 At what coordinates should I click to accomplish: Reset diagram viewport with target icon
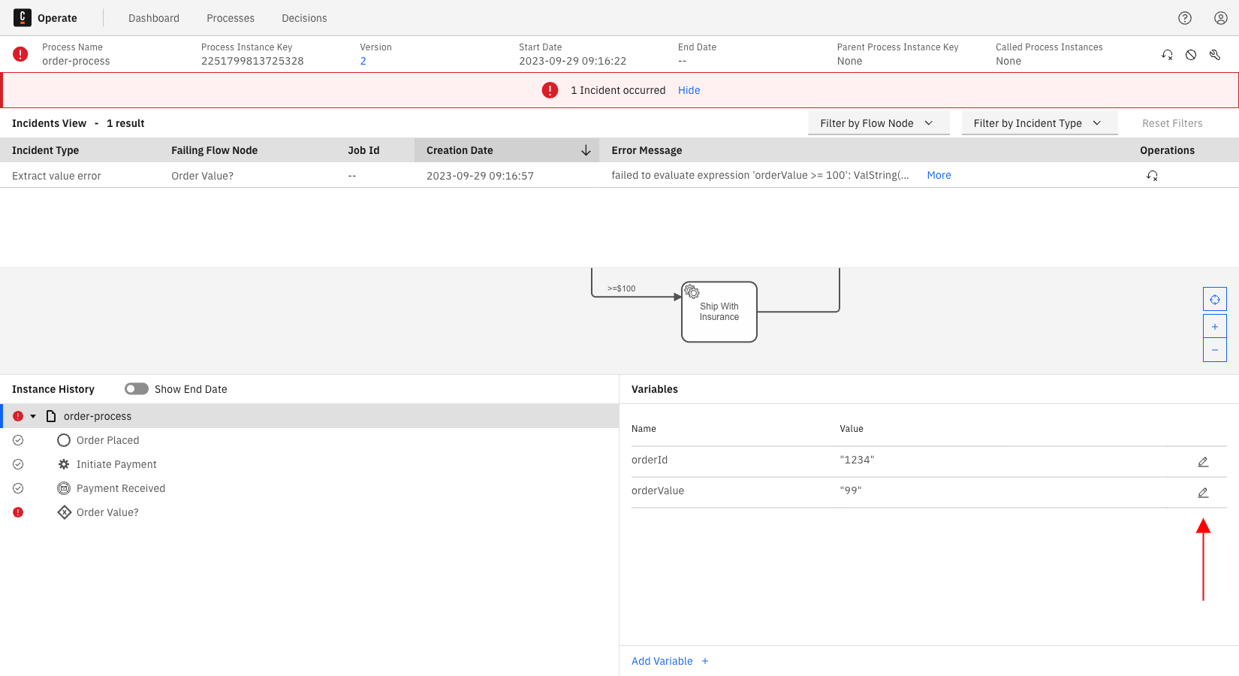tap(1215, 300)
